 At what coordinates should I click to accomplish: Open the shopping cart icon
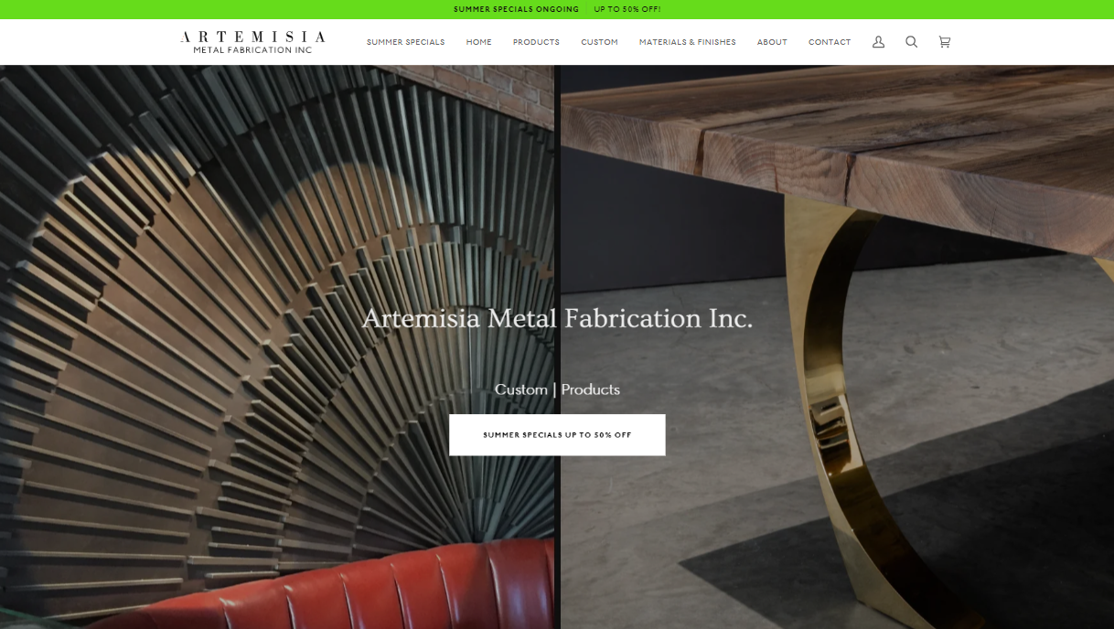pos(944,42)
